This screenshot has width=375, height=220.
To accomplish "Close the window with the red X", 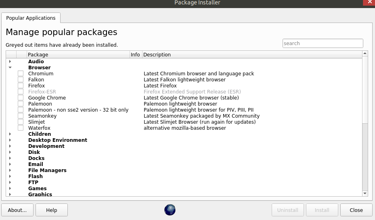I will point(369,2).
